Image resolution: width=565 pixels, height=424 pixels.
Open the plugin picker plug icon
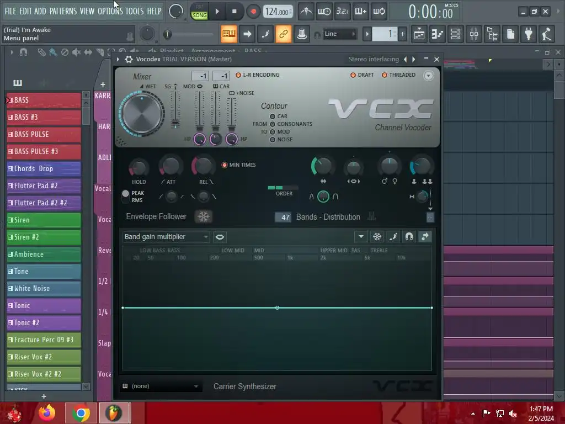[529, 34]
